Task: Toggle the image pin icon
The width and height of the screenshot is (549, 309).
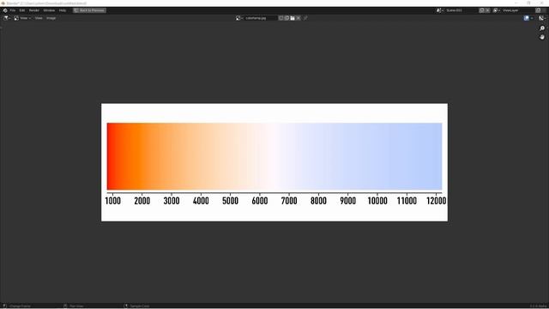Action: 305,18
